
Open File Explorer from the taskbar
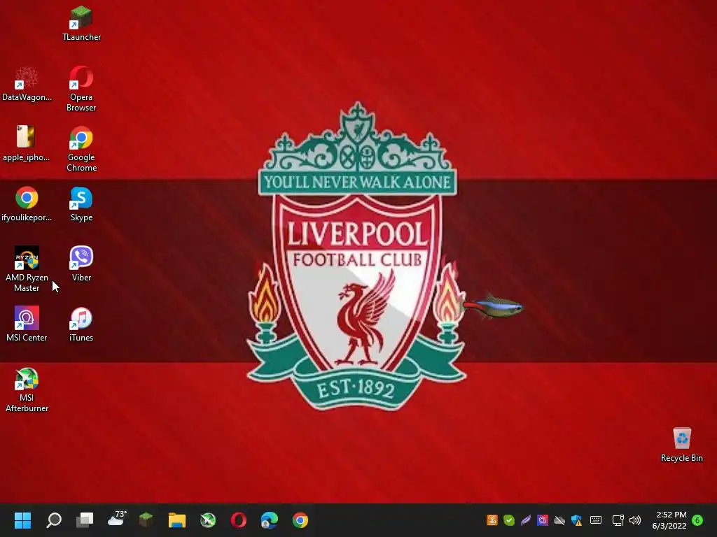click(177, 520)
